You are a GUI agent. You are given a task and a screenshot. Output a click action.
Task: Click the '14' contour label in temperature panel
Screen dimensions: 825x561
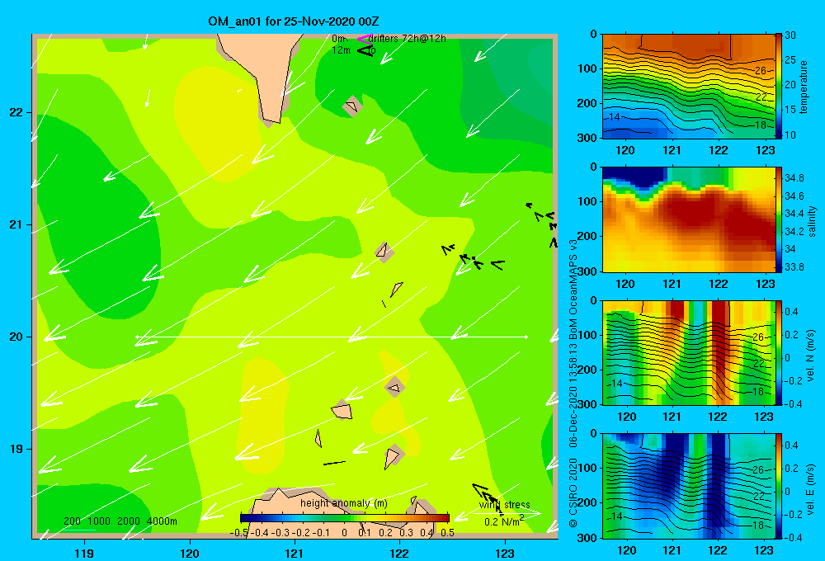pyautogui.click(x=614, y=117)
